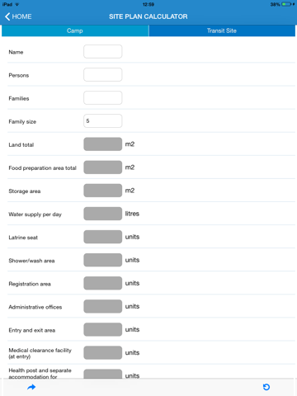297x396 pixels.
Task: Tap the Land total result box
Action: [x=103, y=144]
